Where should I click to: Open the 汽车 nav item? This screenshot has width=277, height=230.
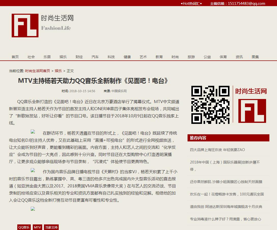click(x=95, y=57)
